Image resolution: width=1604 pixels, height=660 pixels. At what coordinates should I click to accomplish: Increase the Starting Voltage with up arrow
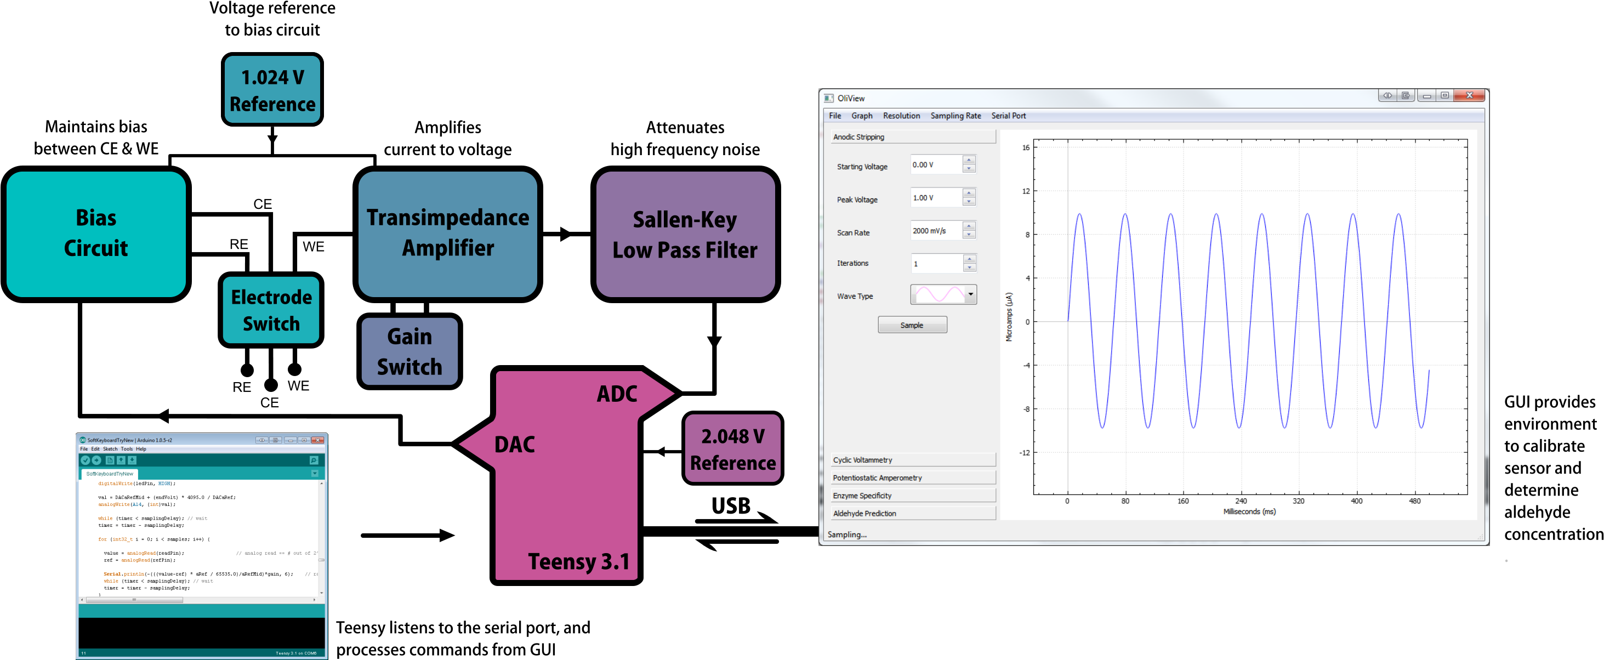[969, 160]
